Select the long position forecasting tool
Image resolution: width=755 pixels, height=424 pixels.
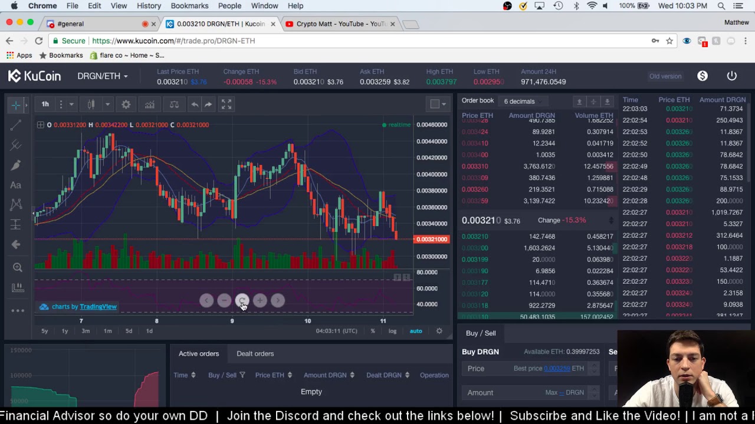16,224
